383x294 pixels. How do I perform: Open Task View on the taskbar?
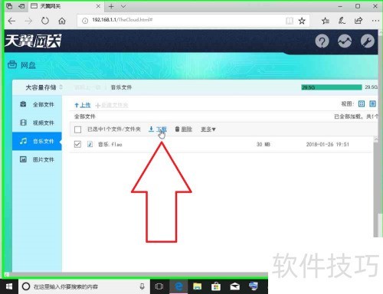[159, 286]
